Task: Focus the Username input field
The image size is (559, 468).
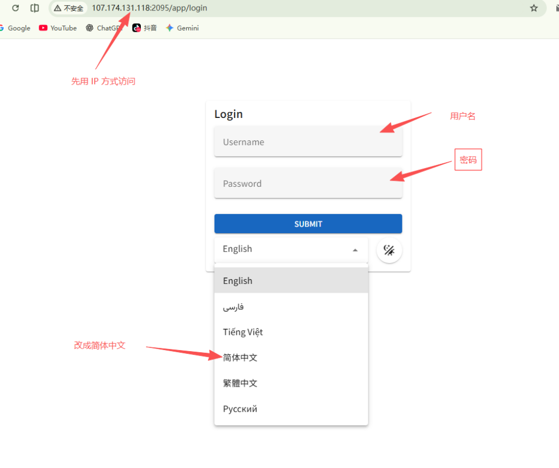Action: (x=308, y=142)
